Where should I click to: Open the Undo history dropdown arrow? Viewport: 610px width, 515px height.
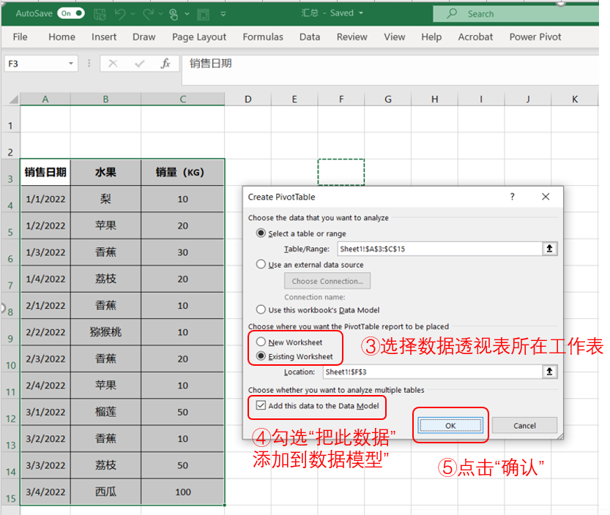click(x=133, y=14)
